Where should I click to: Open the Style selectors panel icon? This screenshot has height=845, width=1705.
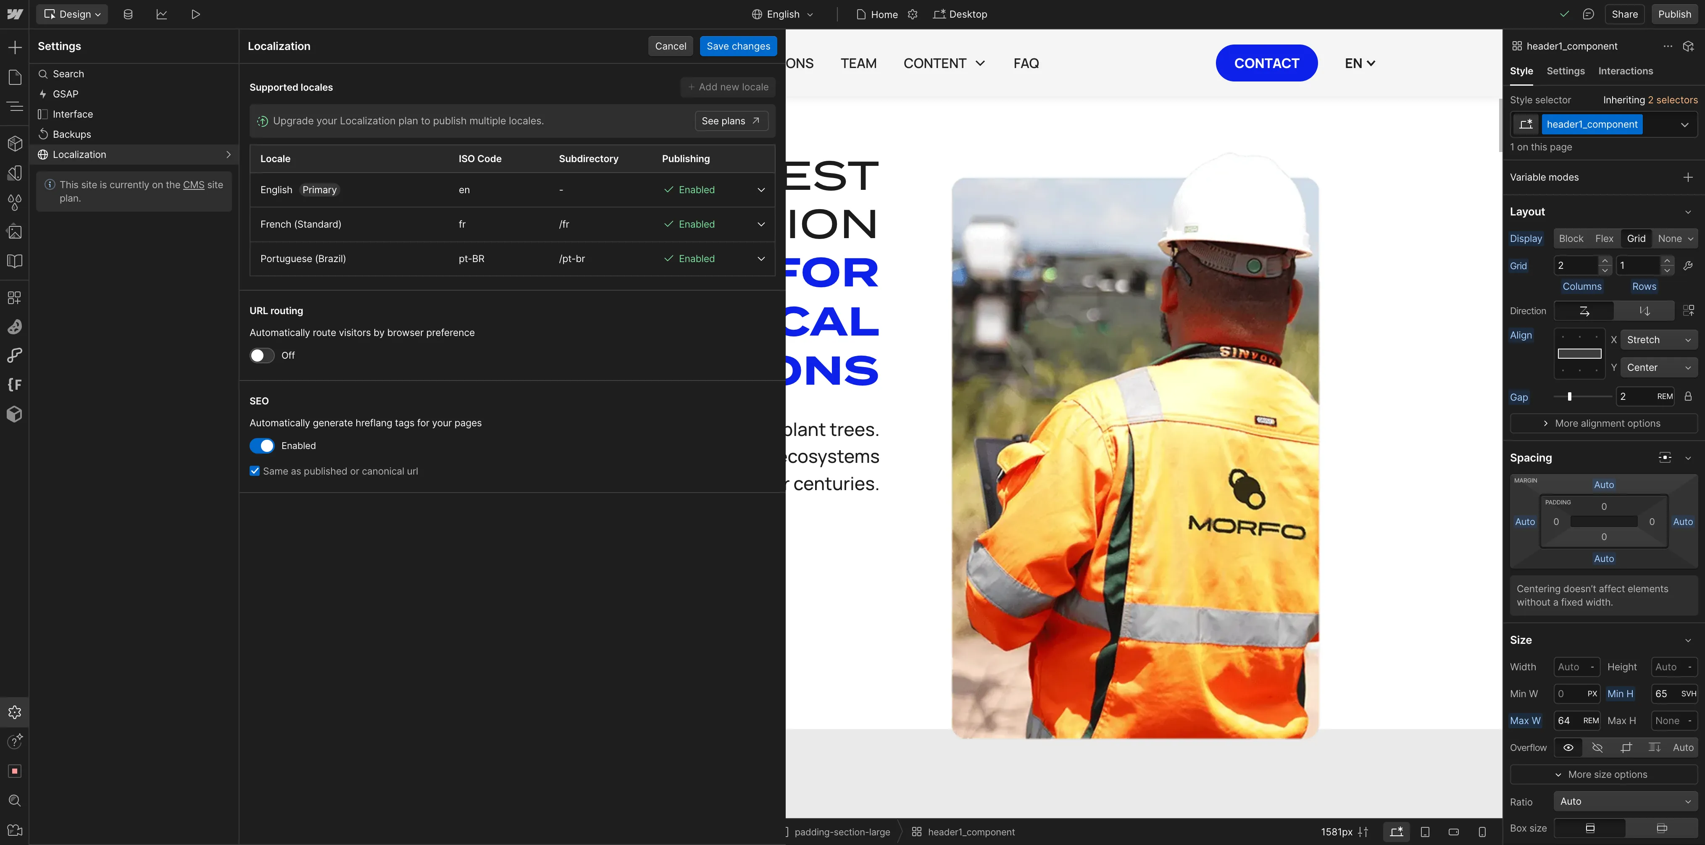tap(15, 173)
